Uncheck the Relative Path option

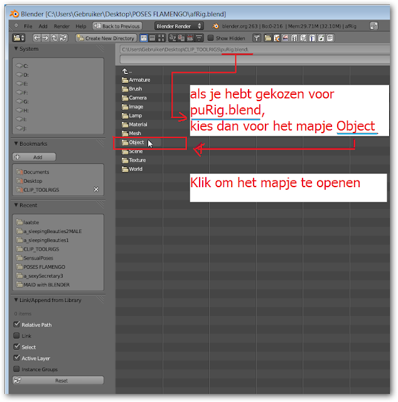click(17, 324)
